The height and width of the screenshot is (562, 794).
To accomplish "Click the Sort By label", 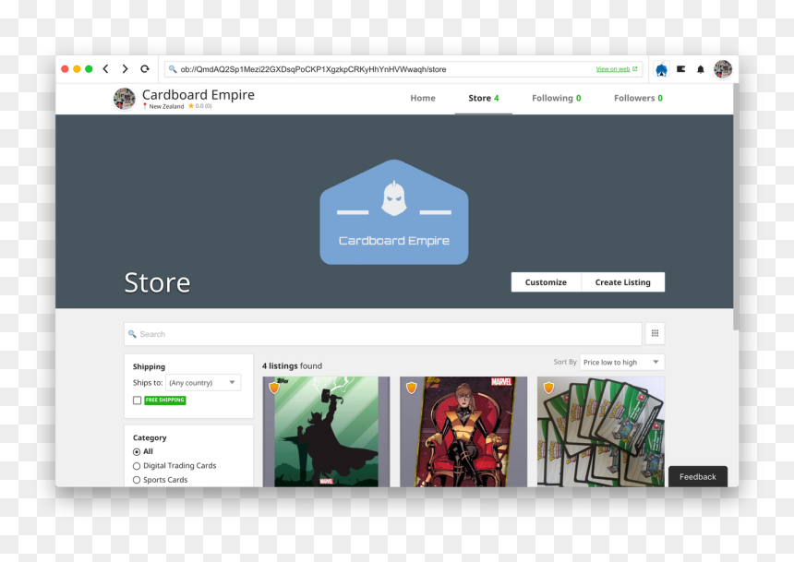I will [565, 362].
